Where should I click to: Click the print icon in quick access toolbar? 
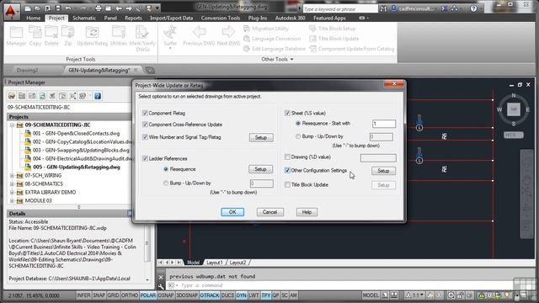[x=99, y=8]
